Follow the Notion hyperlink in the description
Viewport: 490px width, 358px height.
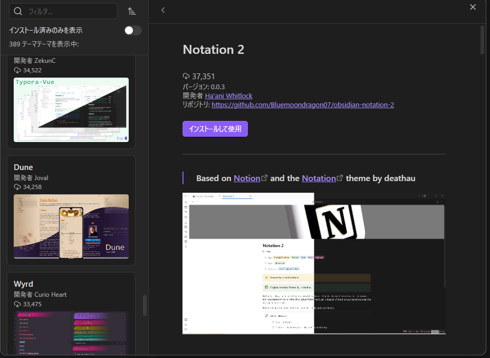coord(247,178)
